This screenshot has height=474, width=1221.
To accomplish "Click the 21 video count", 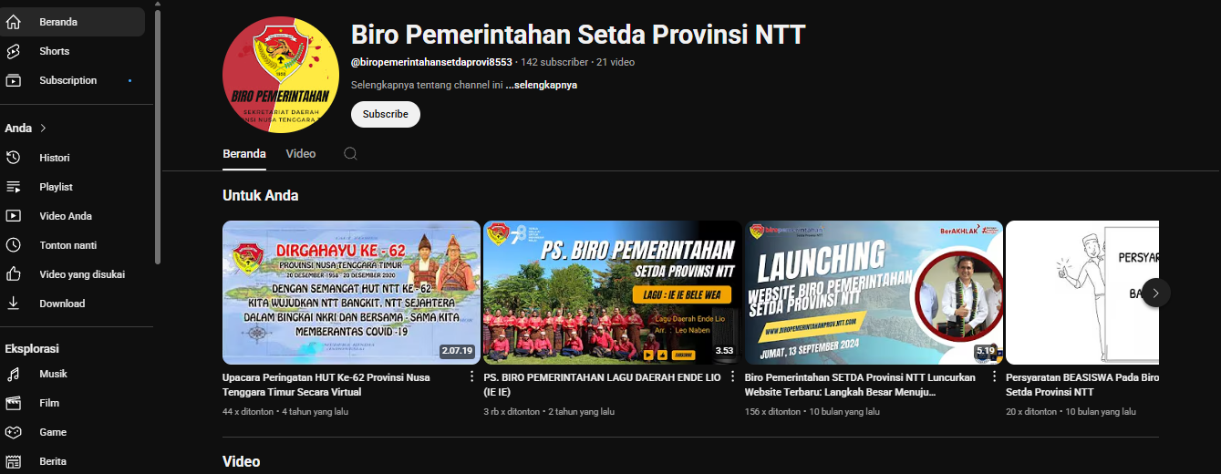I will pos(616,62).
